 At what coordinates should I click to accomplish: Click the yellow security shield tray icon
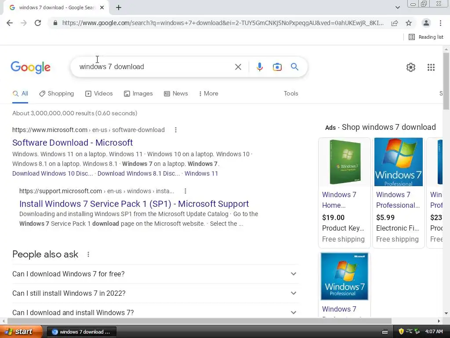401,332
